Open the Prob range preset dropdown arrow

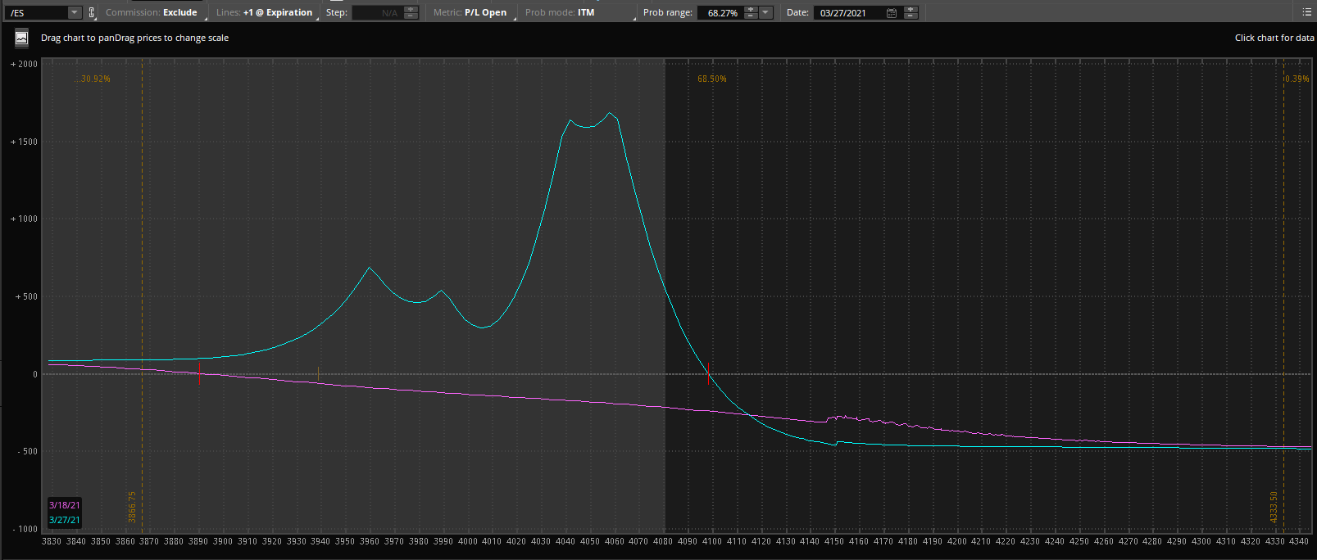[765, 12]
